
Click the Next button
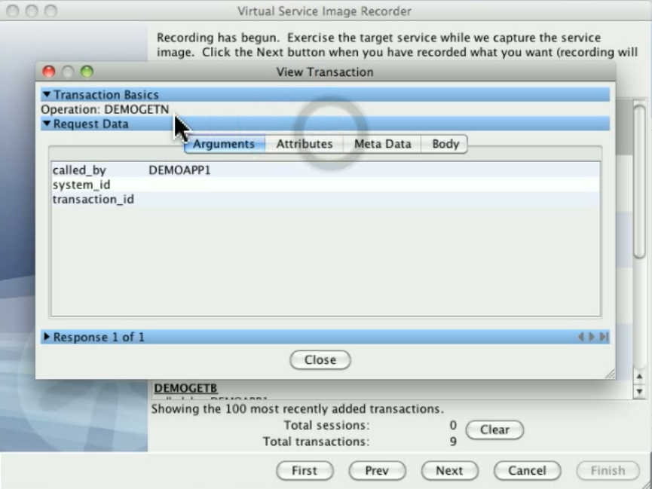[x=449, y=471]
